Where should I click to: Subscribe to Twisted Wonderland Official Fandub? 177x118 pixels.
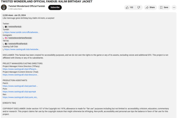point(55,7)
